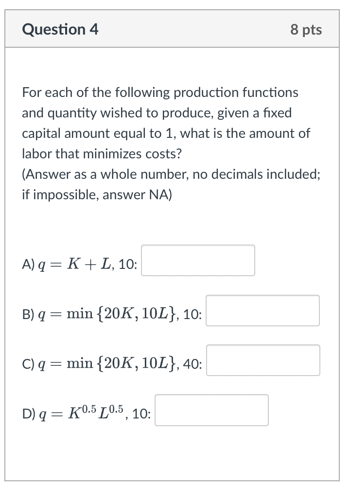Image resolution: width=350 pixels, height=492 pixels.
Task: Click the answer field for part A
Action: click(198, 261)
